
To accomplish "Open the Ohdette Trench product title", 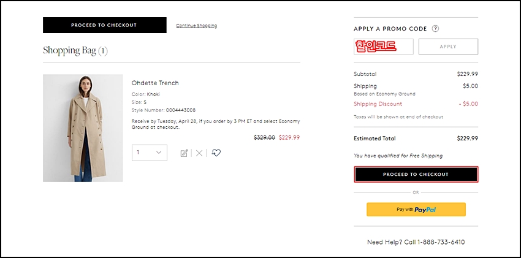I will pyautogui.click(x=155, y=83).
